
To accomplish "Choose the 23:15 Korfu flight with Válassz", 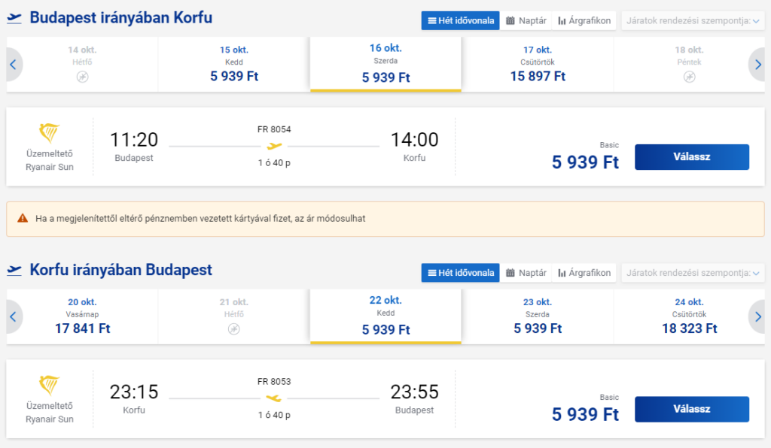I will click(x=692, y=409).
